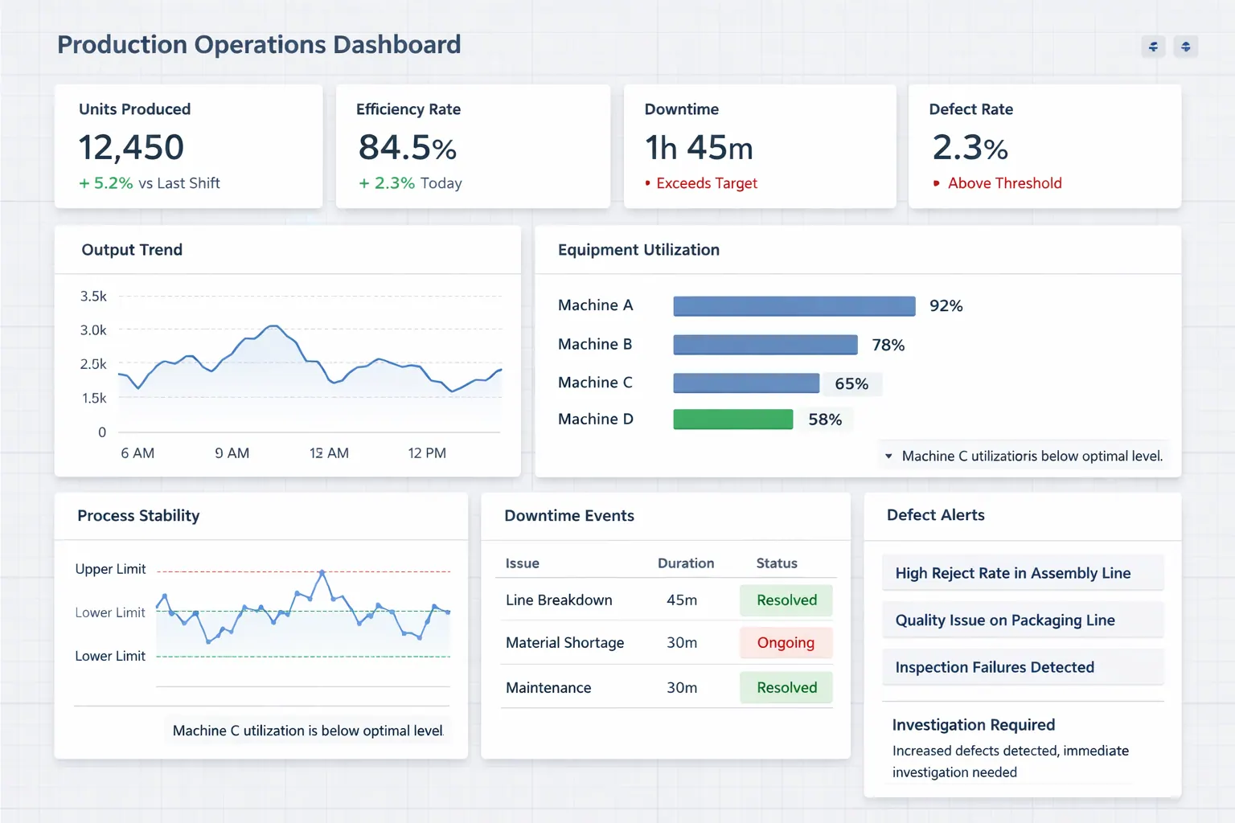
Task: Open the "High Reject Rate in Assembly Line" alert
Action: pos(1022,572)
